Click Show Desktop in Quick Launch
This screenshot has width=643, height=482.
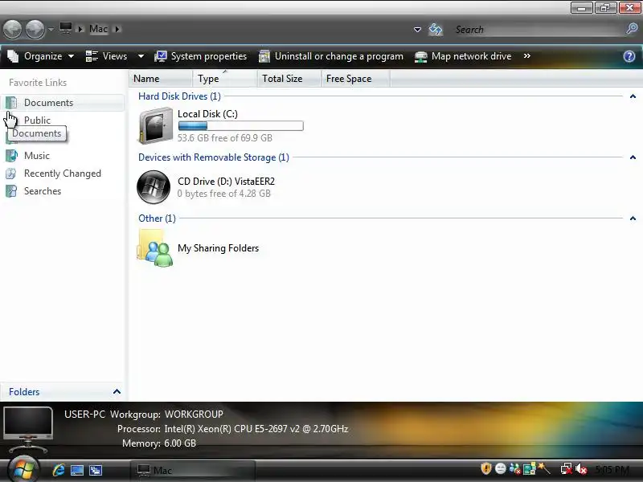pyautogui.click(x=77, y=470)
